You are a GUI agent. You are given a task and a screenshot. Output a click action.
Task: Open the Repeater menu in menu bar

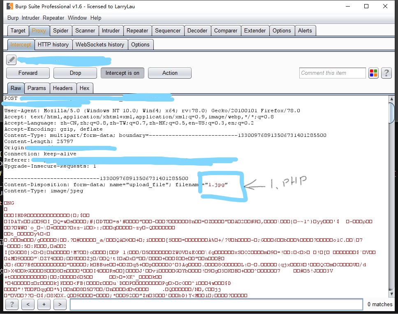(53, 18)
